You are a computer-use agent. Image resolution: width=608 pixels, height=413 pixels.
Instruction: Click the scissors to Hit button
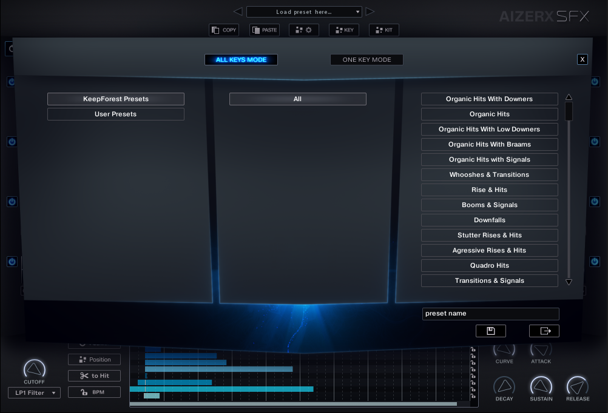pyautogui.click(x=94, y=375)
